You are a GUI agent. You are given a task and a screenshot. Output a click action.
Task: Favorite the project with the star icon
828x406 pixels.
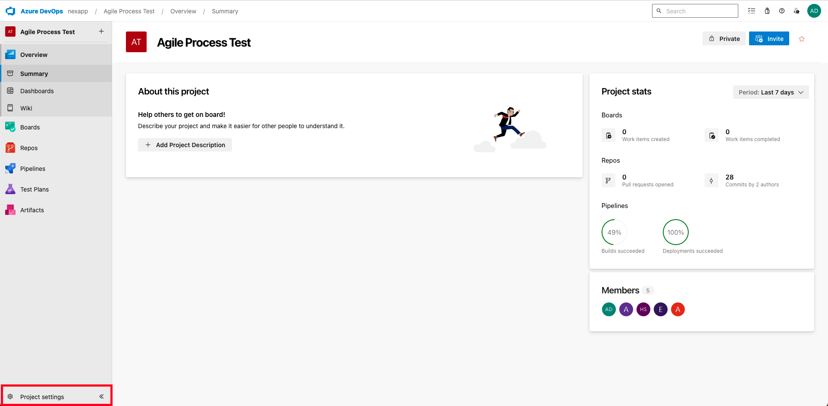[x=802, y=39]
